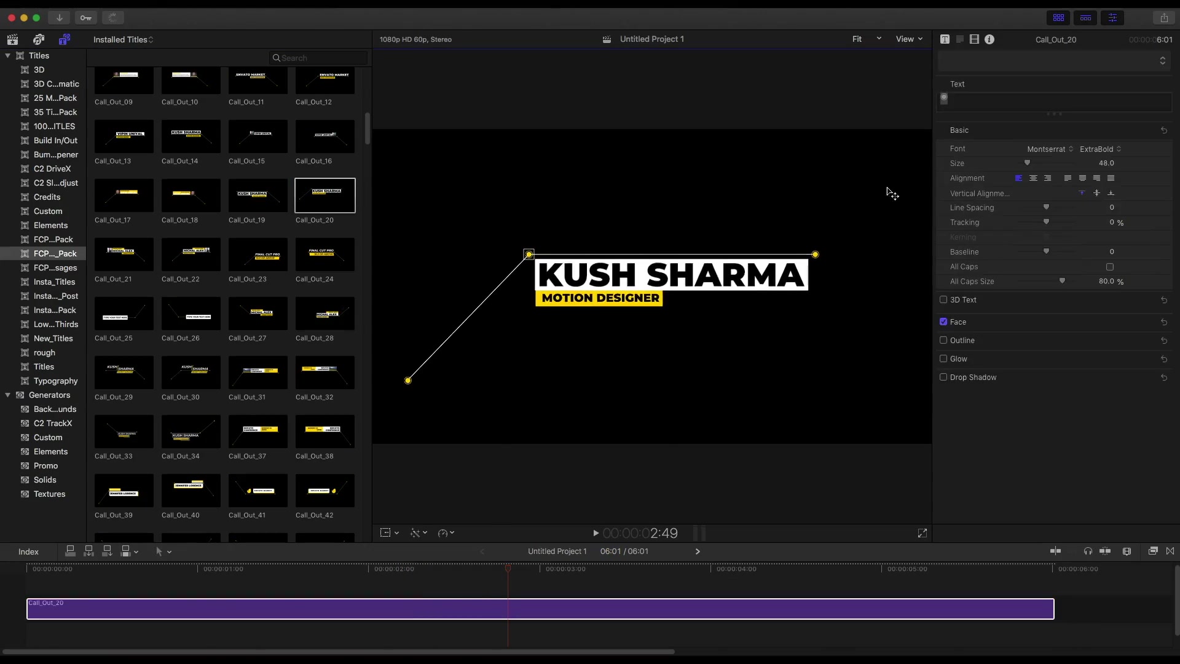Drag the font size slider for text
1180x664 pixels.
(x=1027, y=163)
